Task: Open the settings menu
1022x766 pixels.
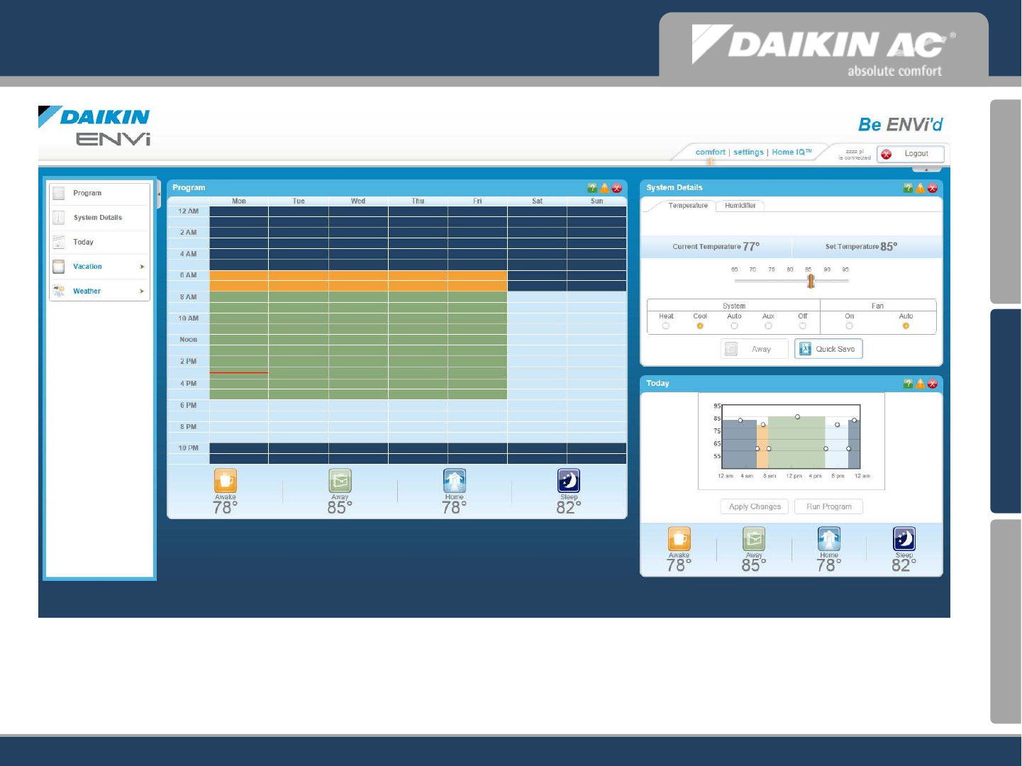Action: (x=748, y=152)
